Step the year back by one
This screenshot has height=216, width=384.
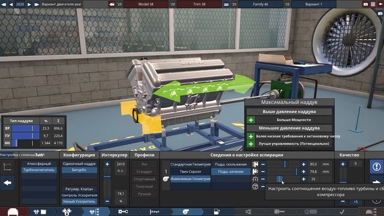11,4
